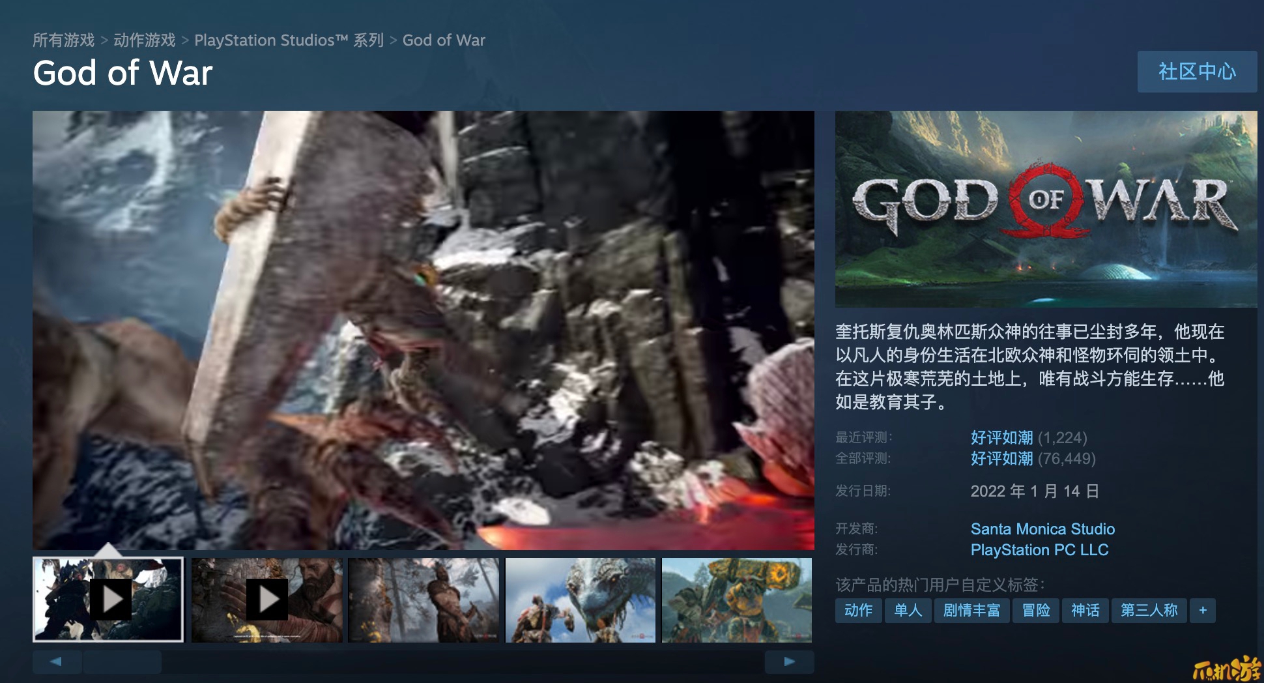This screenshot has height=683, width=1264.
Task: Go to 所有游戏 in breadcrumb
Action: (x=64, y=40)
